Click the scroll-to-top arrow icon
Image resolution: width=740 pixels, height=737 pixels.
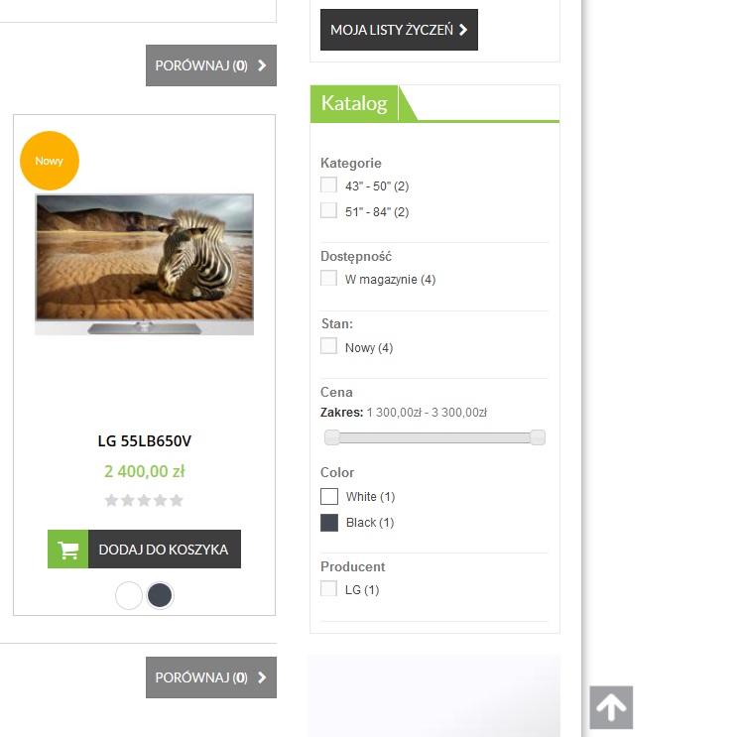611,707
